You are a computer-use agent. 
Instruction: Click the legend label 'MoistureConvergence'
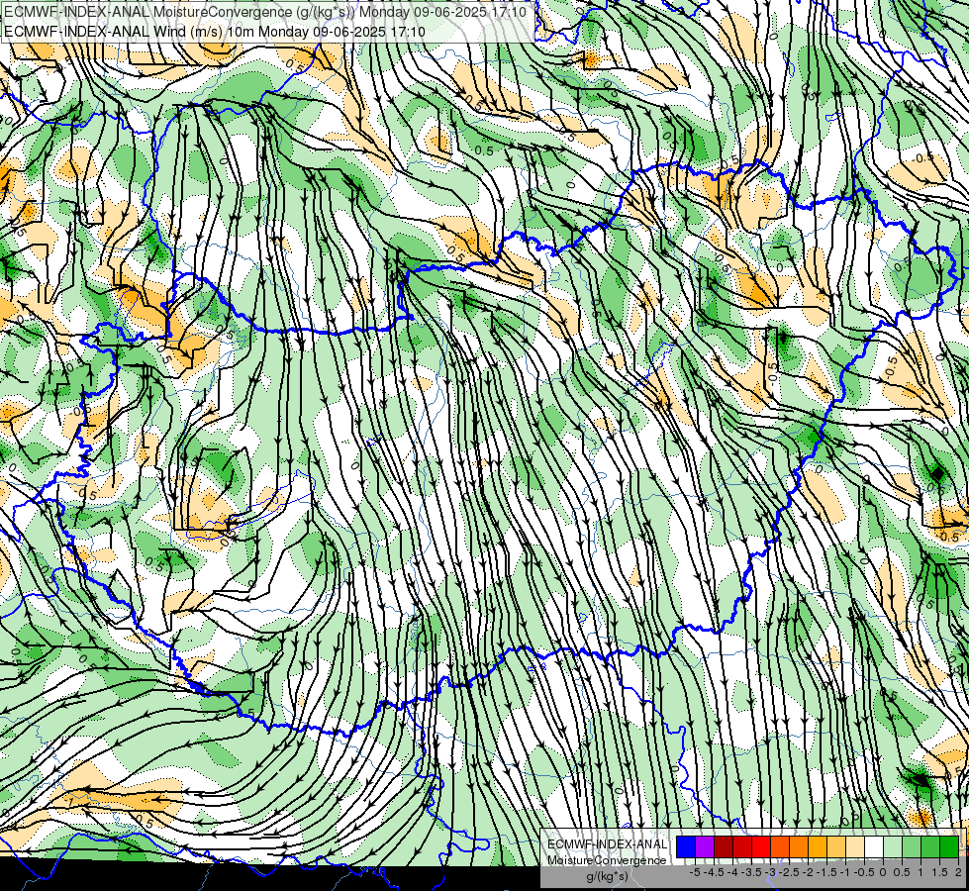click(607, 860)
